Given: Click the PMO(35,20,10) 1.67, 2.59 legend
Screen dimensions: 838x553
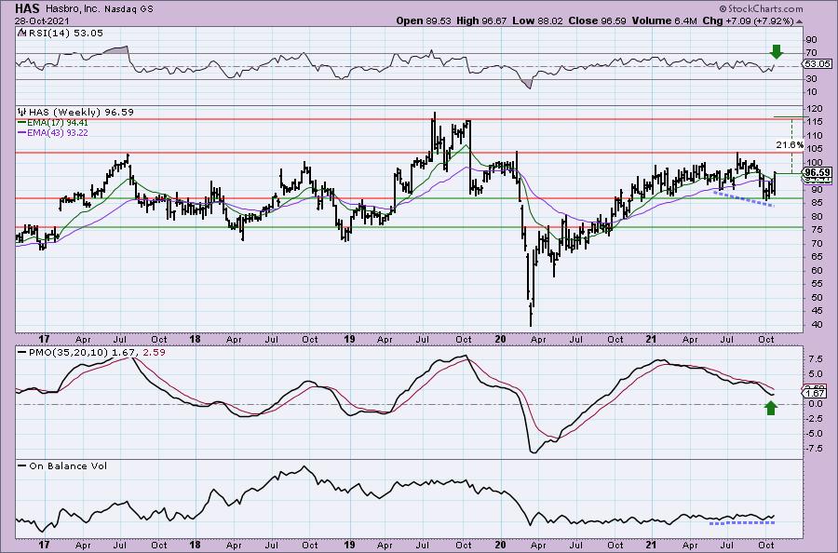Looking at the screenshot, I should 97,352.
